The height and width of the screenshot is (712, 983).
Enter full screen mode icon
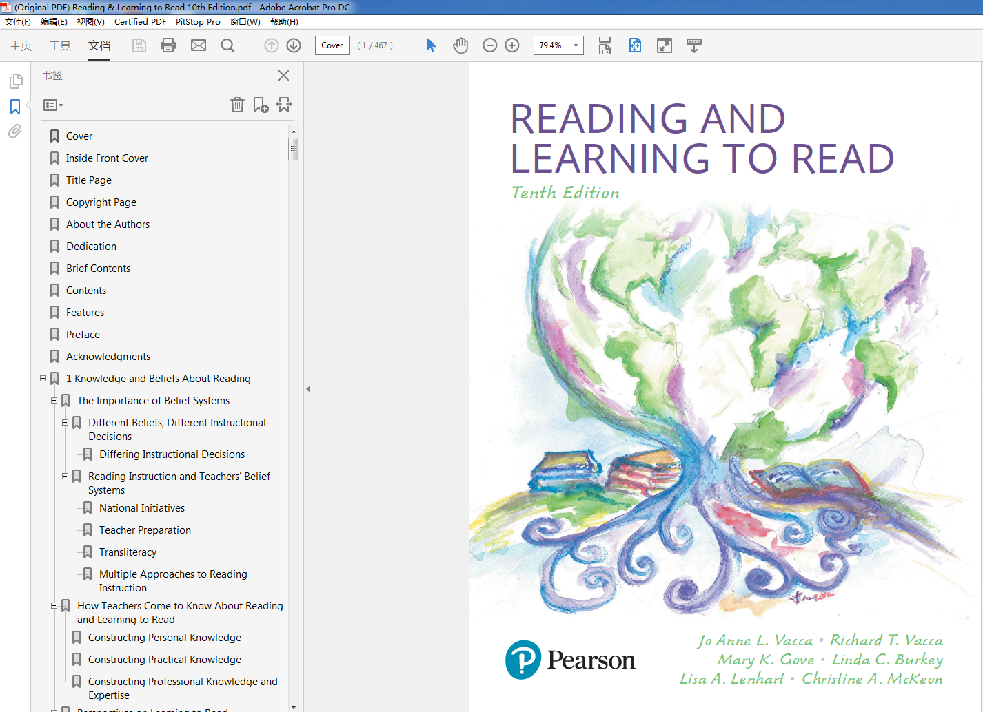665,45
